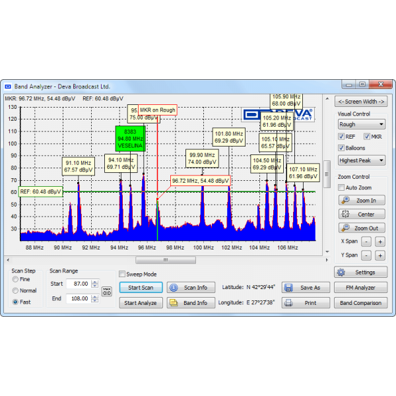Click the 101.80 MHz peak balloon
The height and width of the screenshot is (396, 396).
pyautogui.click(x=229, y=137)
